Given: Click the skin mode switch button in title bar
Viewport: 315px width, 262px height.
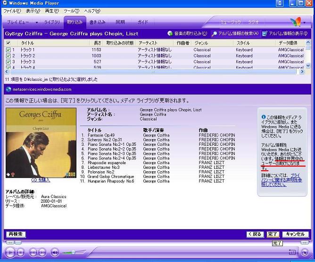Looking at the screenshot, I should click(x=280, y=3).
